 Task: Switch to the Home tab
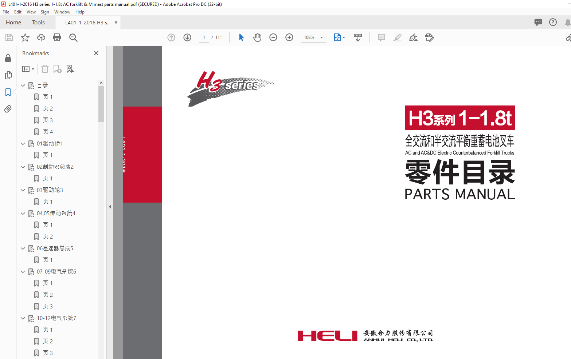[13, 23]
